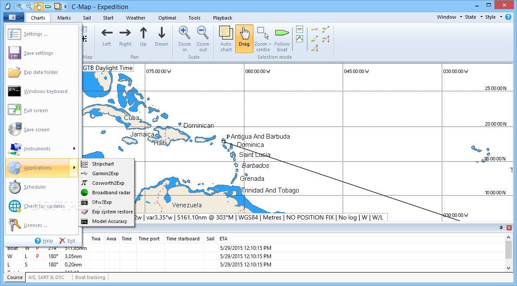Pan chart Up with arrow
This screenshot has height=286, width=517.
pyautogui.click(x=143, y=37)
